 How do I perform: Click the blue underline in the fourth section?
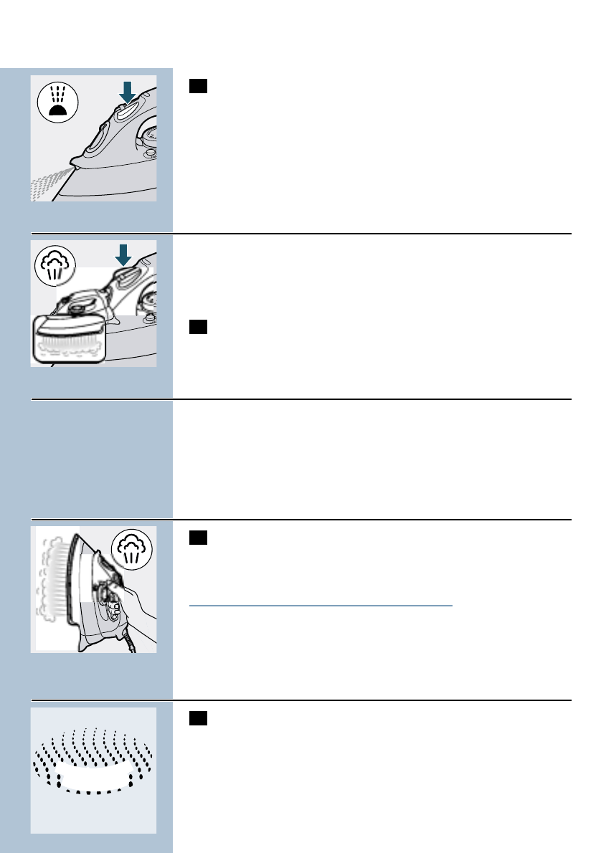[x=321, y=606]
